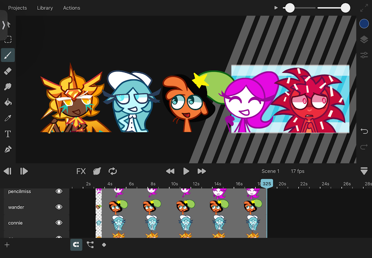Screen dimensions: 372x258
Task: Open the Library menu
Action: click(45, 8)
